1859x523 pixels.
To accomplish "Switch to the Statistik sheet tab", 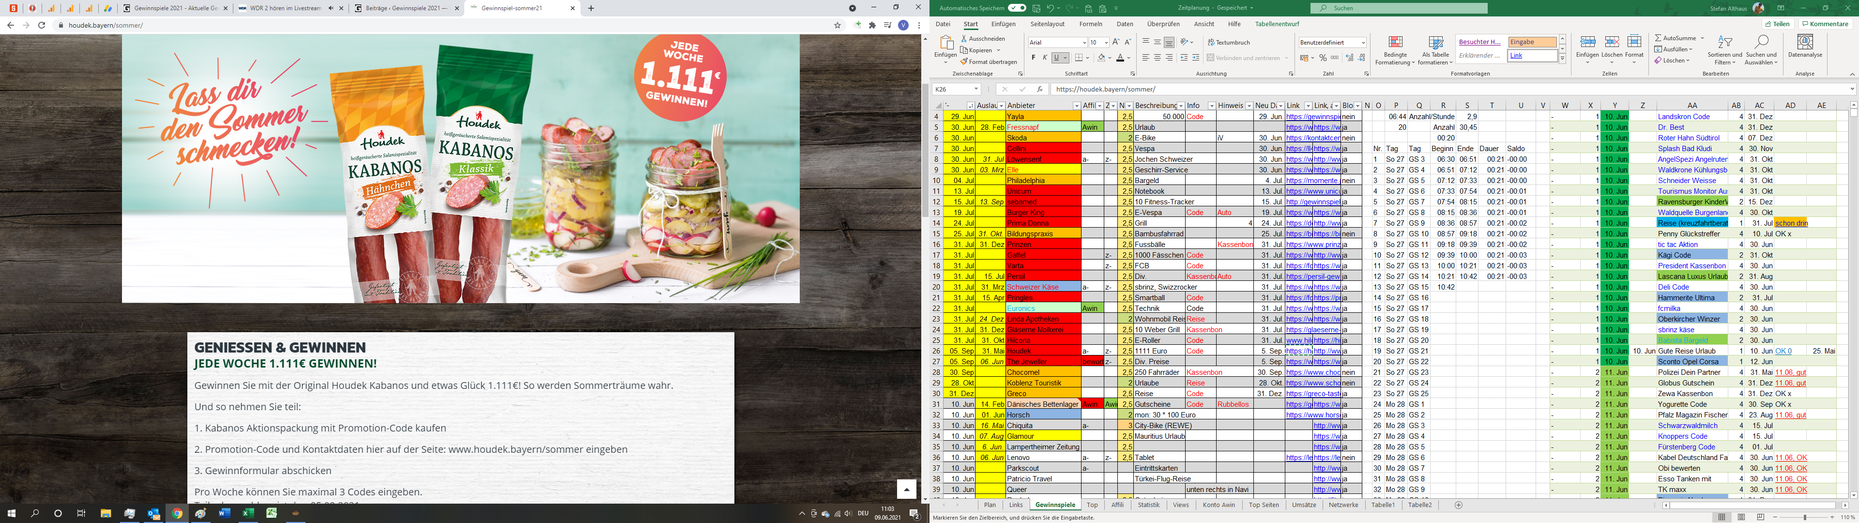I will pyautogui.click(x=1148, y=505).
